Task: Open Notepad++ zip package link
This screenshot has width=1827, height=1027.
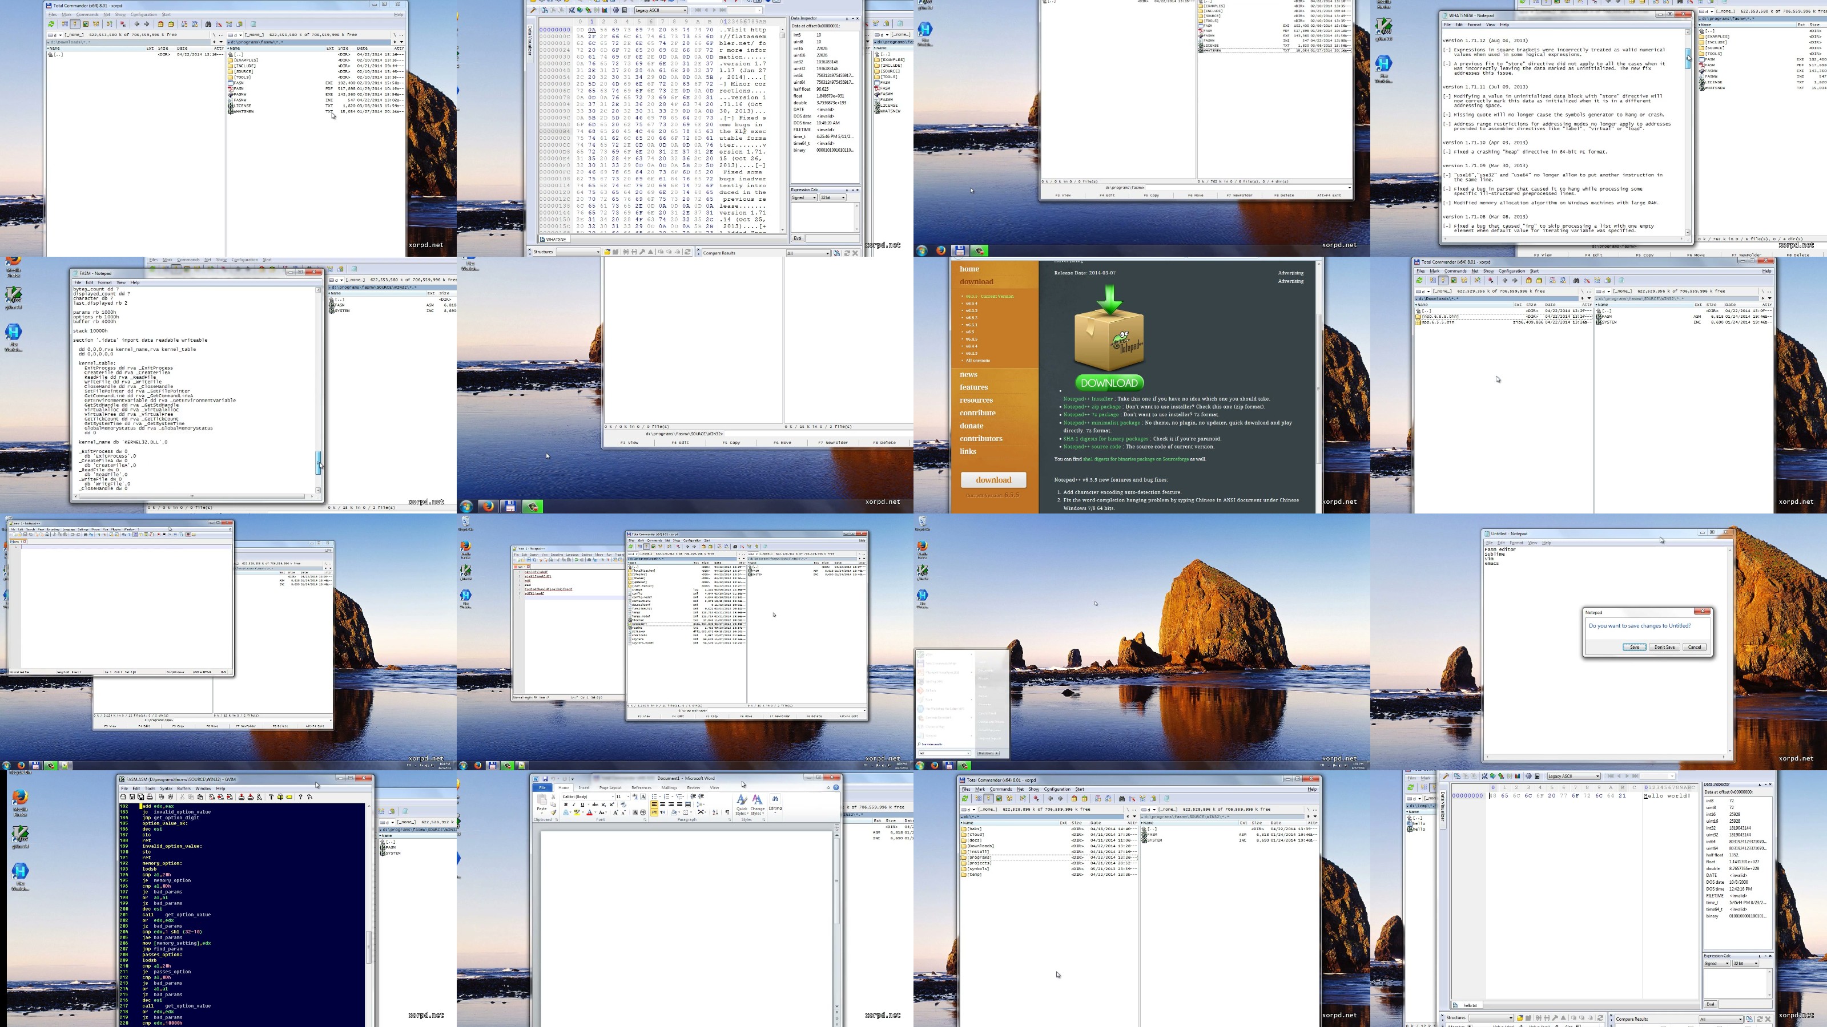Action: point(1092,407)
